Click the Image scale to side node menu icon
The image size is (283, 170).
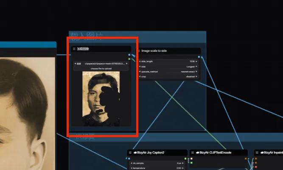[x=138, y=51]
